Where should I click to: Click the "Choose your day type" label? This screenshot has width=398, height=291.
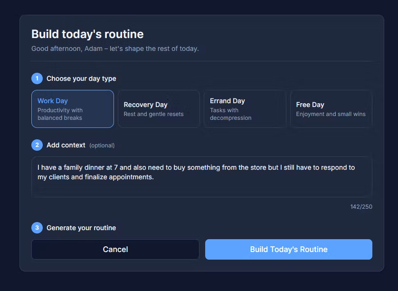(81, 78)
